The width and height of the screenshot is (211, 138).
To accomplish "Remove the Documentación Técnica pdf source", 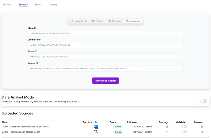I will pyautogui.click(x=201, y=132).
